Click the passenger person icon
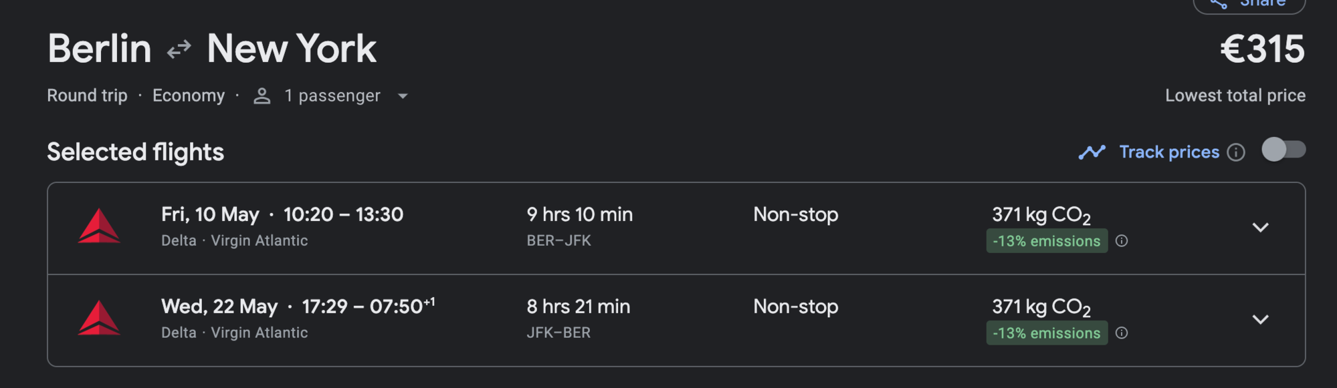The height and width of the screenshot is (388, 1337). pos(262,96)
